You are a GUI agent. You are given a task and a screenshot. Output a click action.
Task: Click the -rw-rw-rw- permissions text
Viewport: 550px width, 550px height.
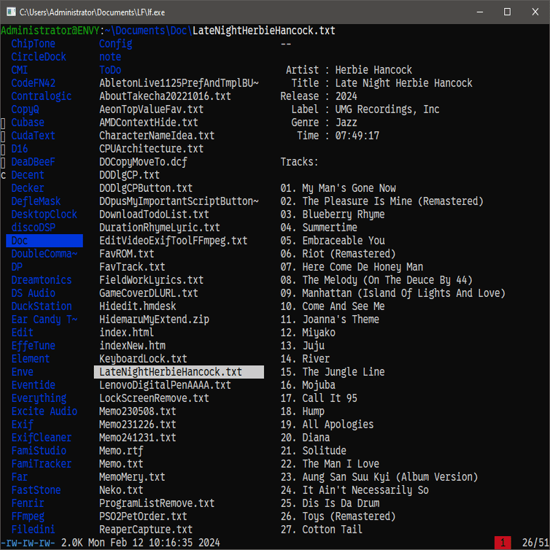(x=28, y=543)
